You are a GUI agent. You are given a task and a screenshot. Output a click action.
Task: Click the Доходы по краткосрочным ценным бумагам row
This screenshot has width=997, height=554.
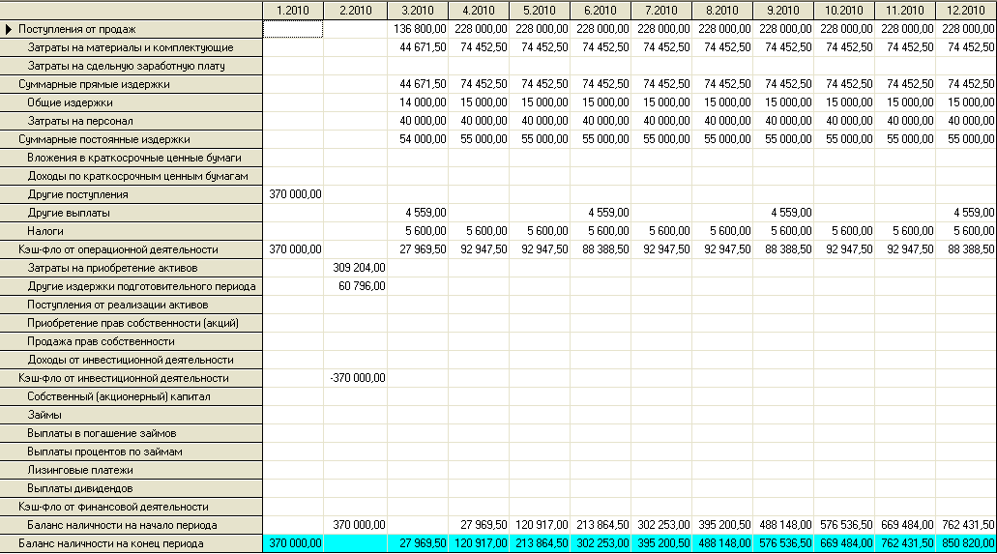131,177
